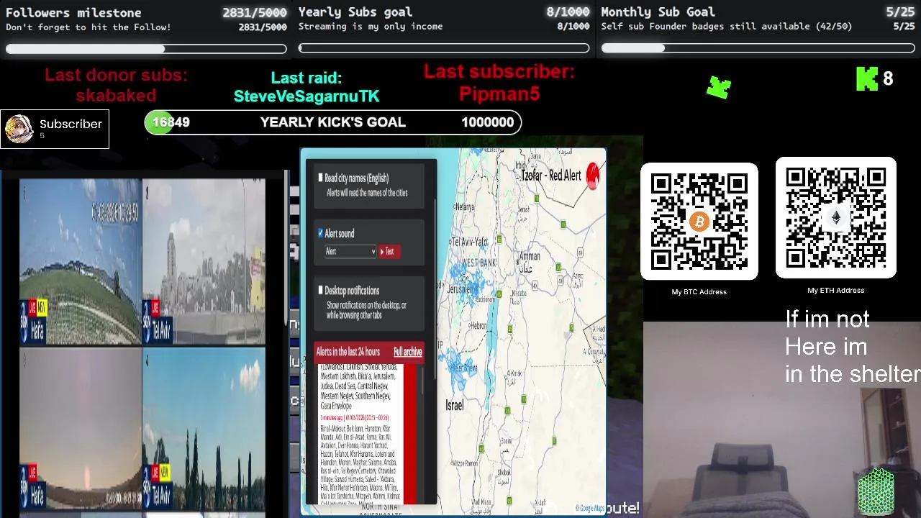Uncheck the Alert sound checkbox
This screenshot has height=518, width=921.
321,233
